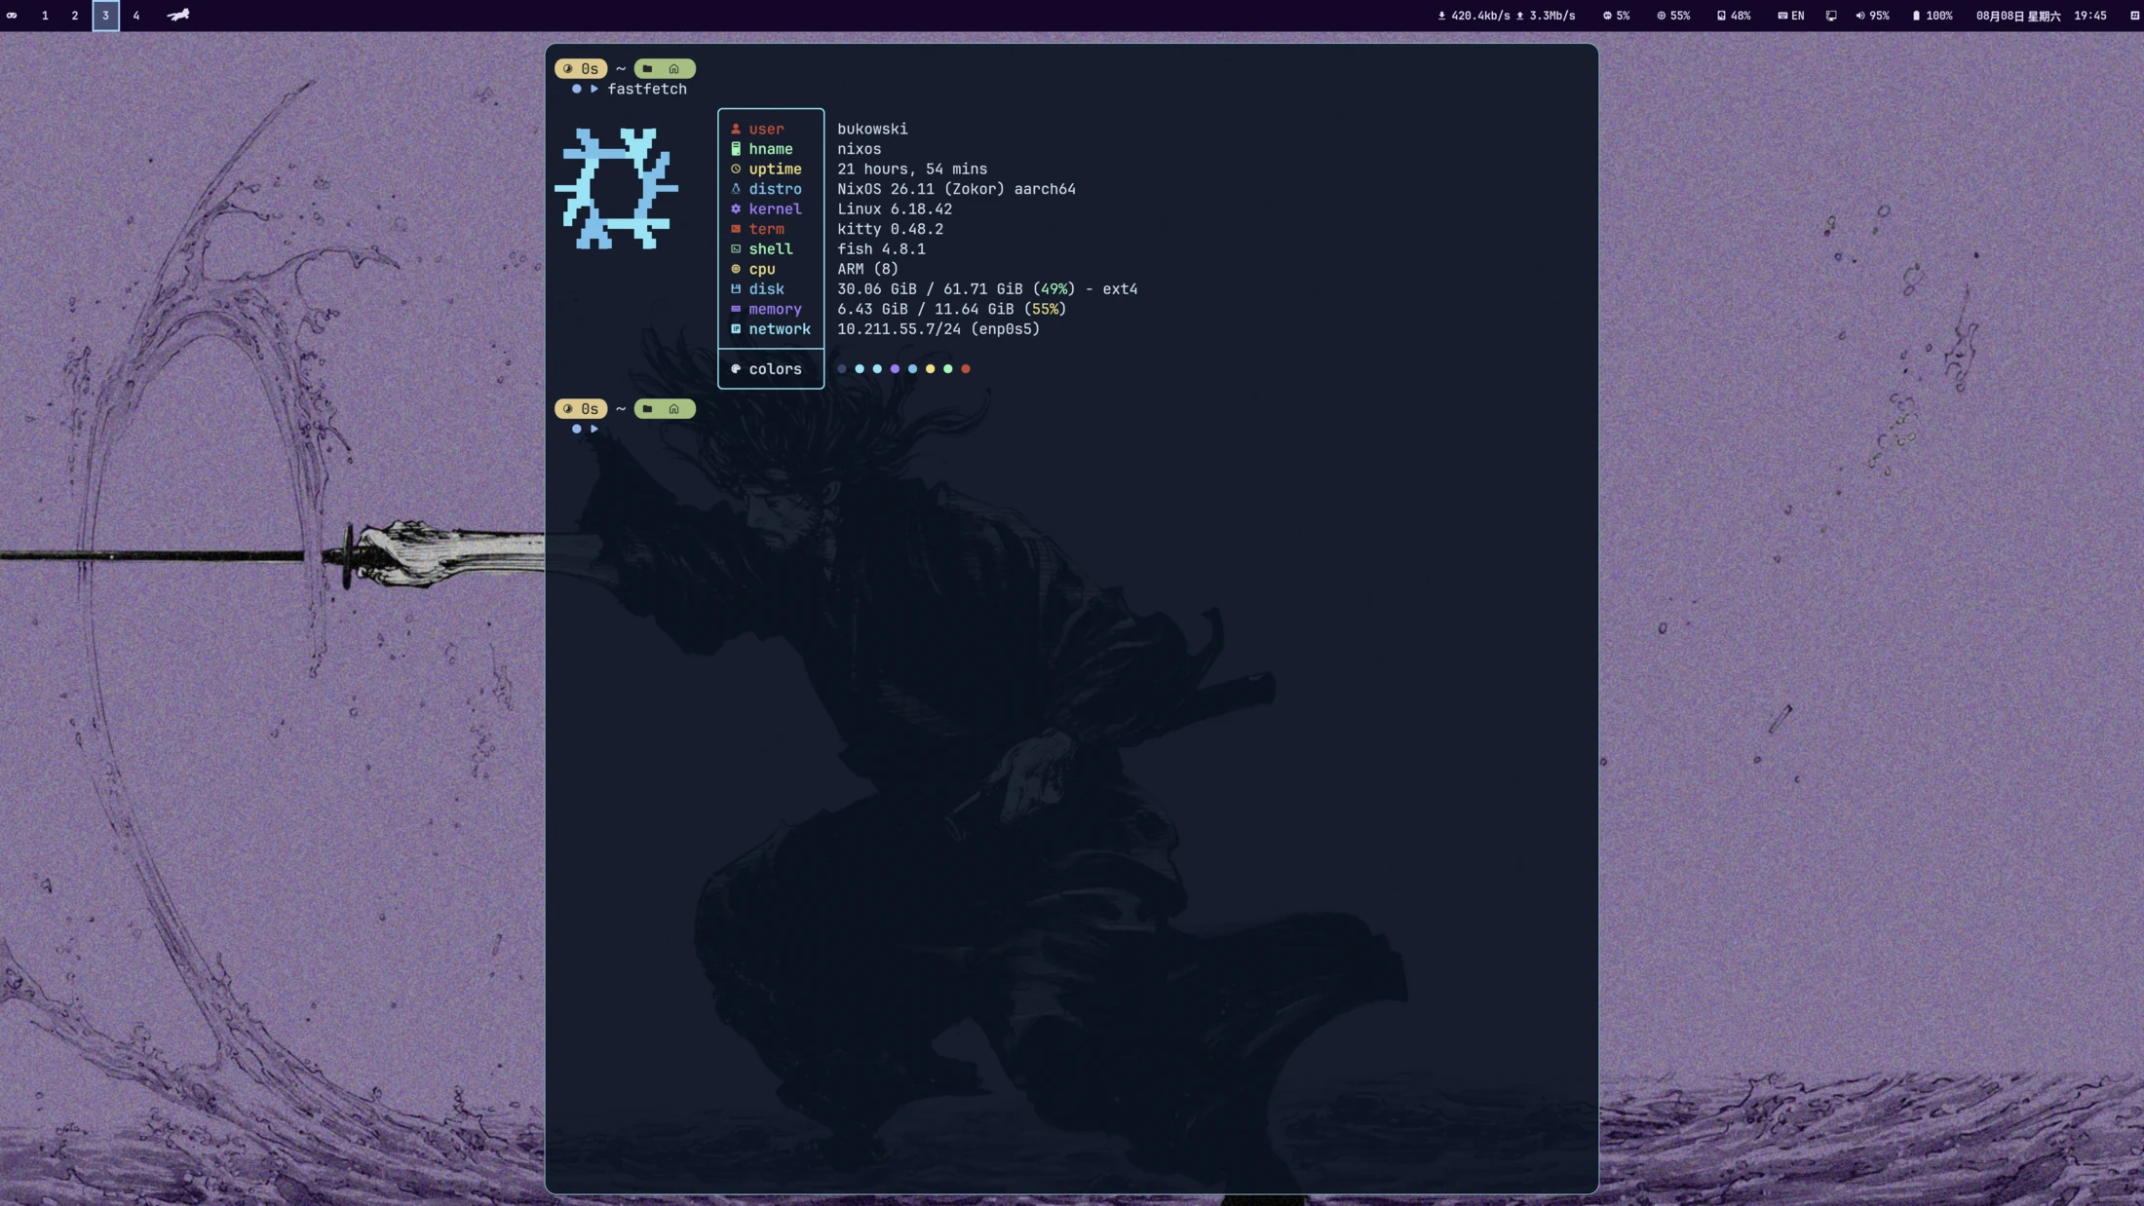Screen dimensions: 2144x1206
Task: Click the colors palette icon
Action: [736, 368]
